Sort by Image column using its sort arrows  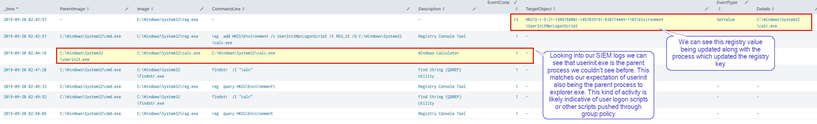[152, 9]
